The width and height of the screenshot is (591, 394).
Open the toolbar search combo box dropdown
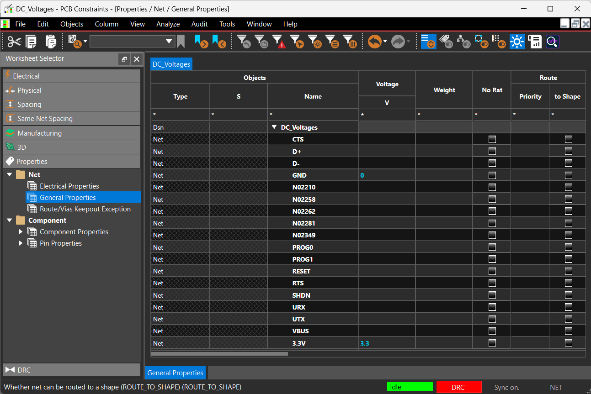coord(169,42)
